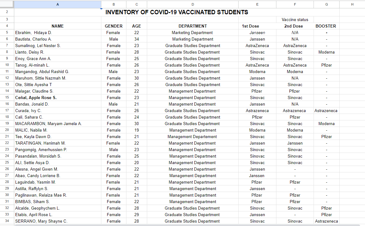Select the cell Ebrahim, Hidaya D.
The width and height of the screenshot is (365, 226).
tap(33, 33)
